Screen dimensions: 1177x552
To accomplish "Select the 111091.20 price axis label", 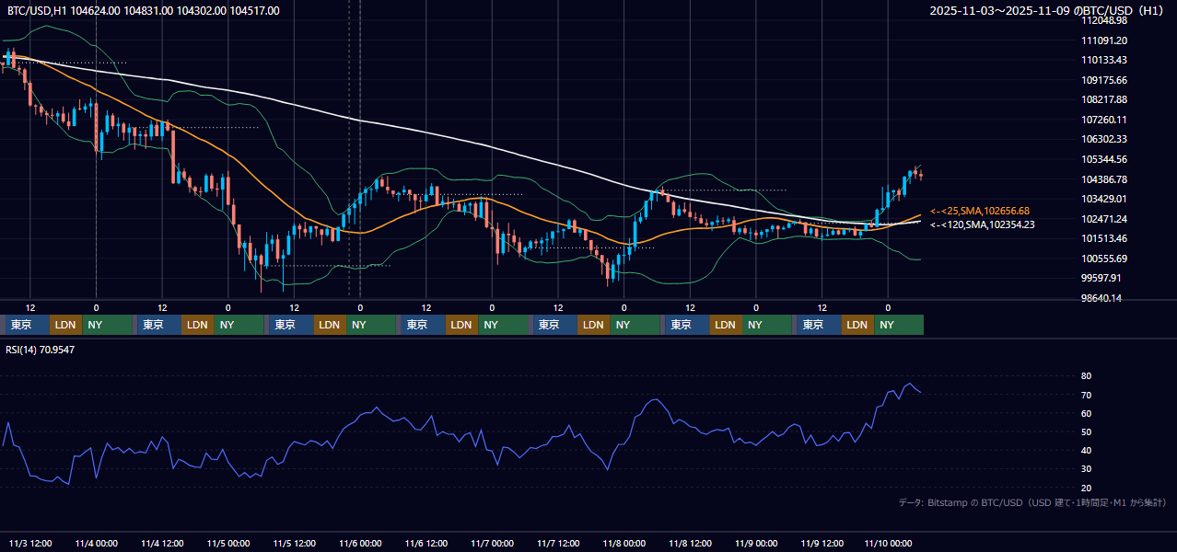I will pyautogui.click(x=1104, y=40).
